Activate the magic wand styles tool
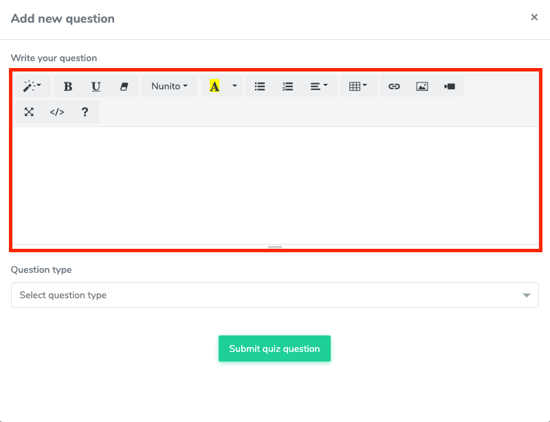Image resolution: width=550 pixels, height=422 pixels. (31, 86)
